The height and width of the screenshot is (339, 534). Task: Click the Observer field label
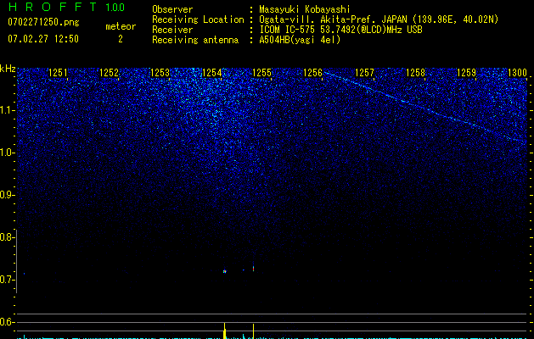172,9
